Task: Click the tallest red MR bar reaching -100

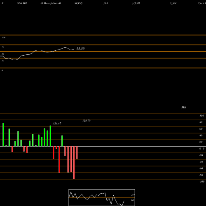Action: pyautogui.click(x=74, y=163)
